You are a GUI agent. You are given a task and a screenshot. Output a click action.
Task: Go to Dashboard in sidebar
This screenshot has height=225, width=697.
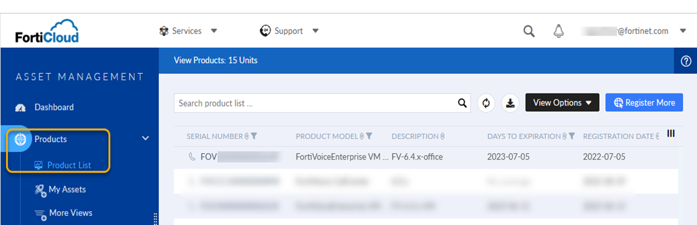pyautogui.click(x=54, y=107)
